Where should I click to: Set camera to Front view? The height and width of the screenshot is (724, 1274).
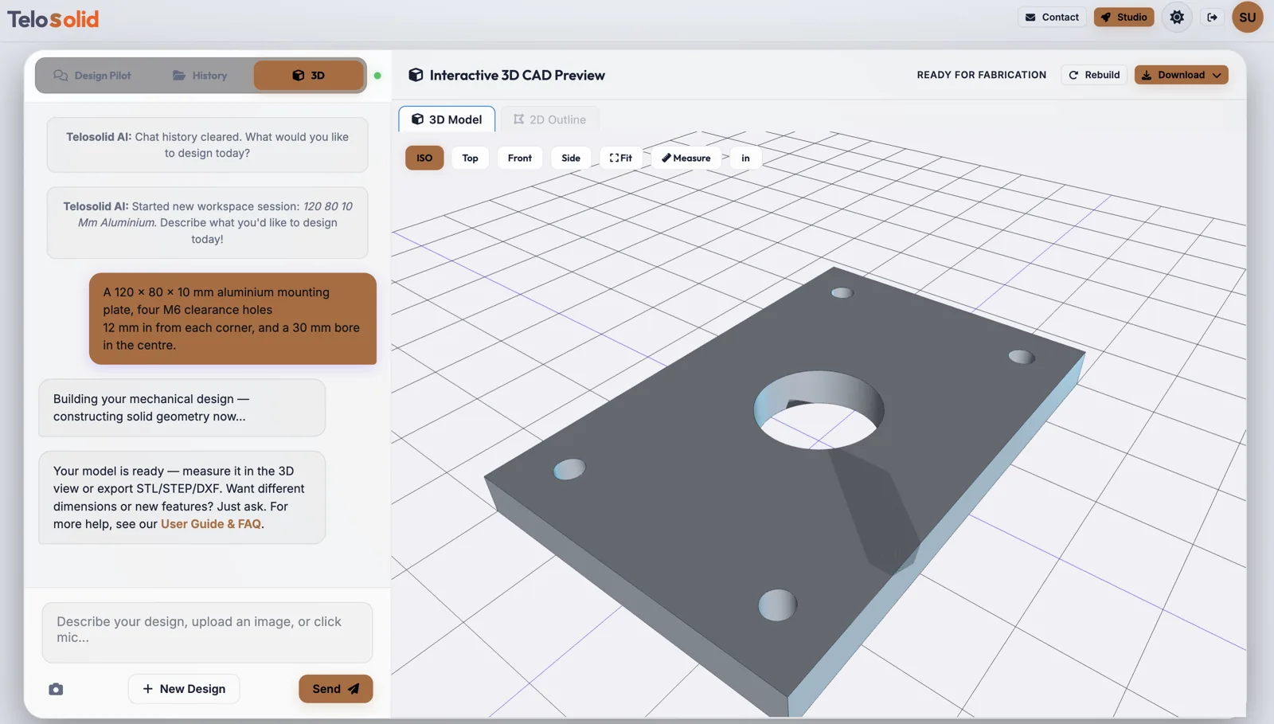520,158
